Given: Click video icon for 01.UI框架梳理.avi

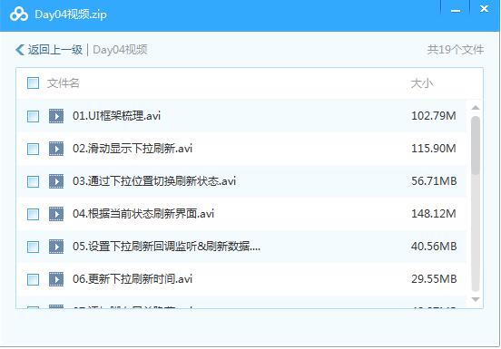Looking at the screenshot, I should tap(56, 116).
